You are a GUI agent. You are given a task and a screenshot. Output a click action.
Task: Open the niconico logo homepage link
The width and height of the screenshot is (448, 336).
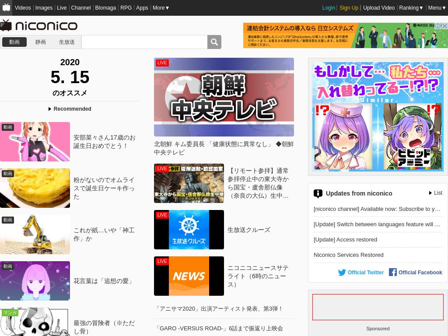point(38,26)
